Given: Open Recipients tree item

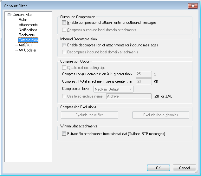Looking at the screenshot, I should (x=27, y=35).
